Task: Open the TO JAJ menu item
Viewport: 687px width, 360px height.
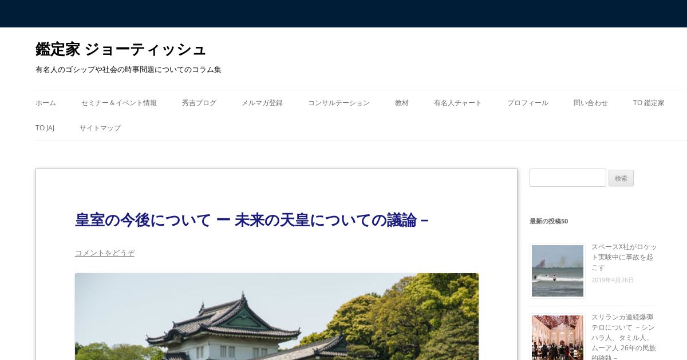Action: point(45,128)
